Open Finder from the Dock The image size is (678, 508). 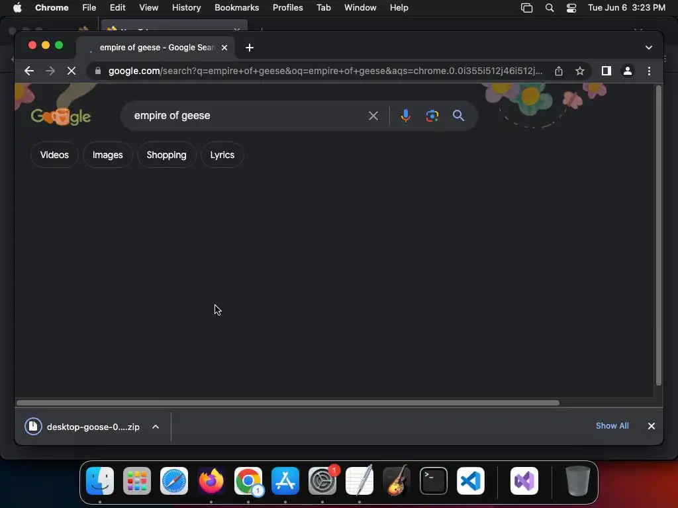click(x=100, y=481)
